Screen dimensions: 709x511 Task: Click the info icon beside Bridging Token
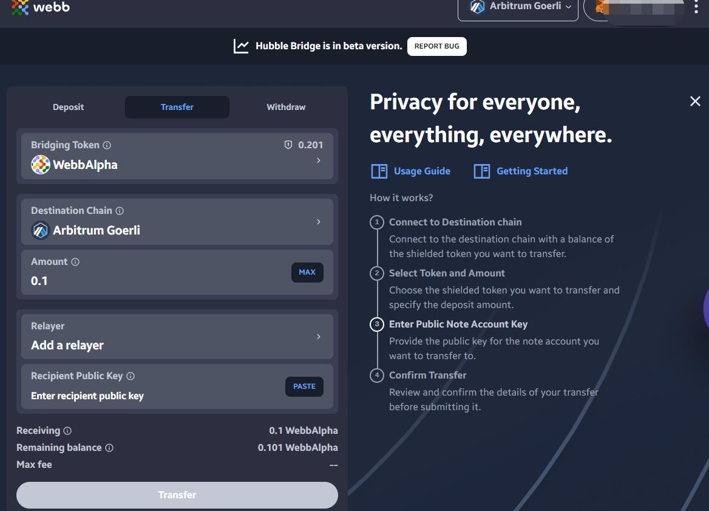[x=107, y=145]
